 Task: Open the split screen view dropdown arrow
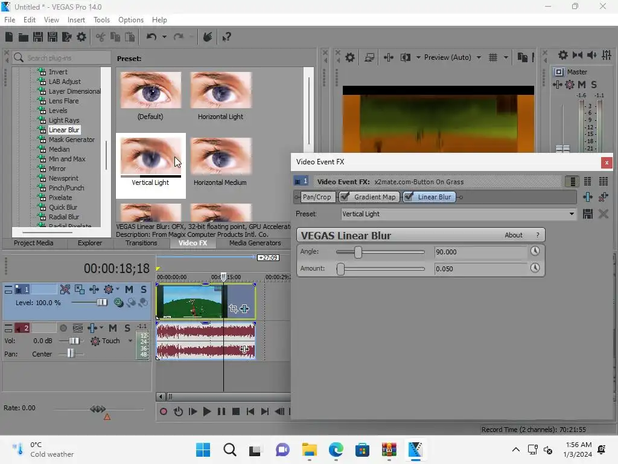point(418,57)
